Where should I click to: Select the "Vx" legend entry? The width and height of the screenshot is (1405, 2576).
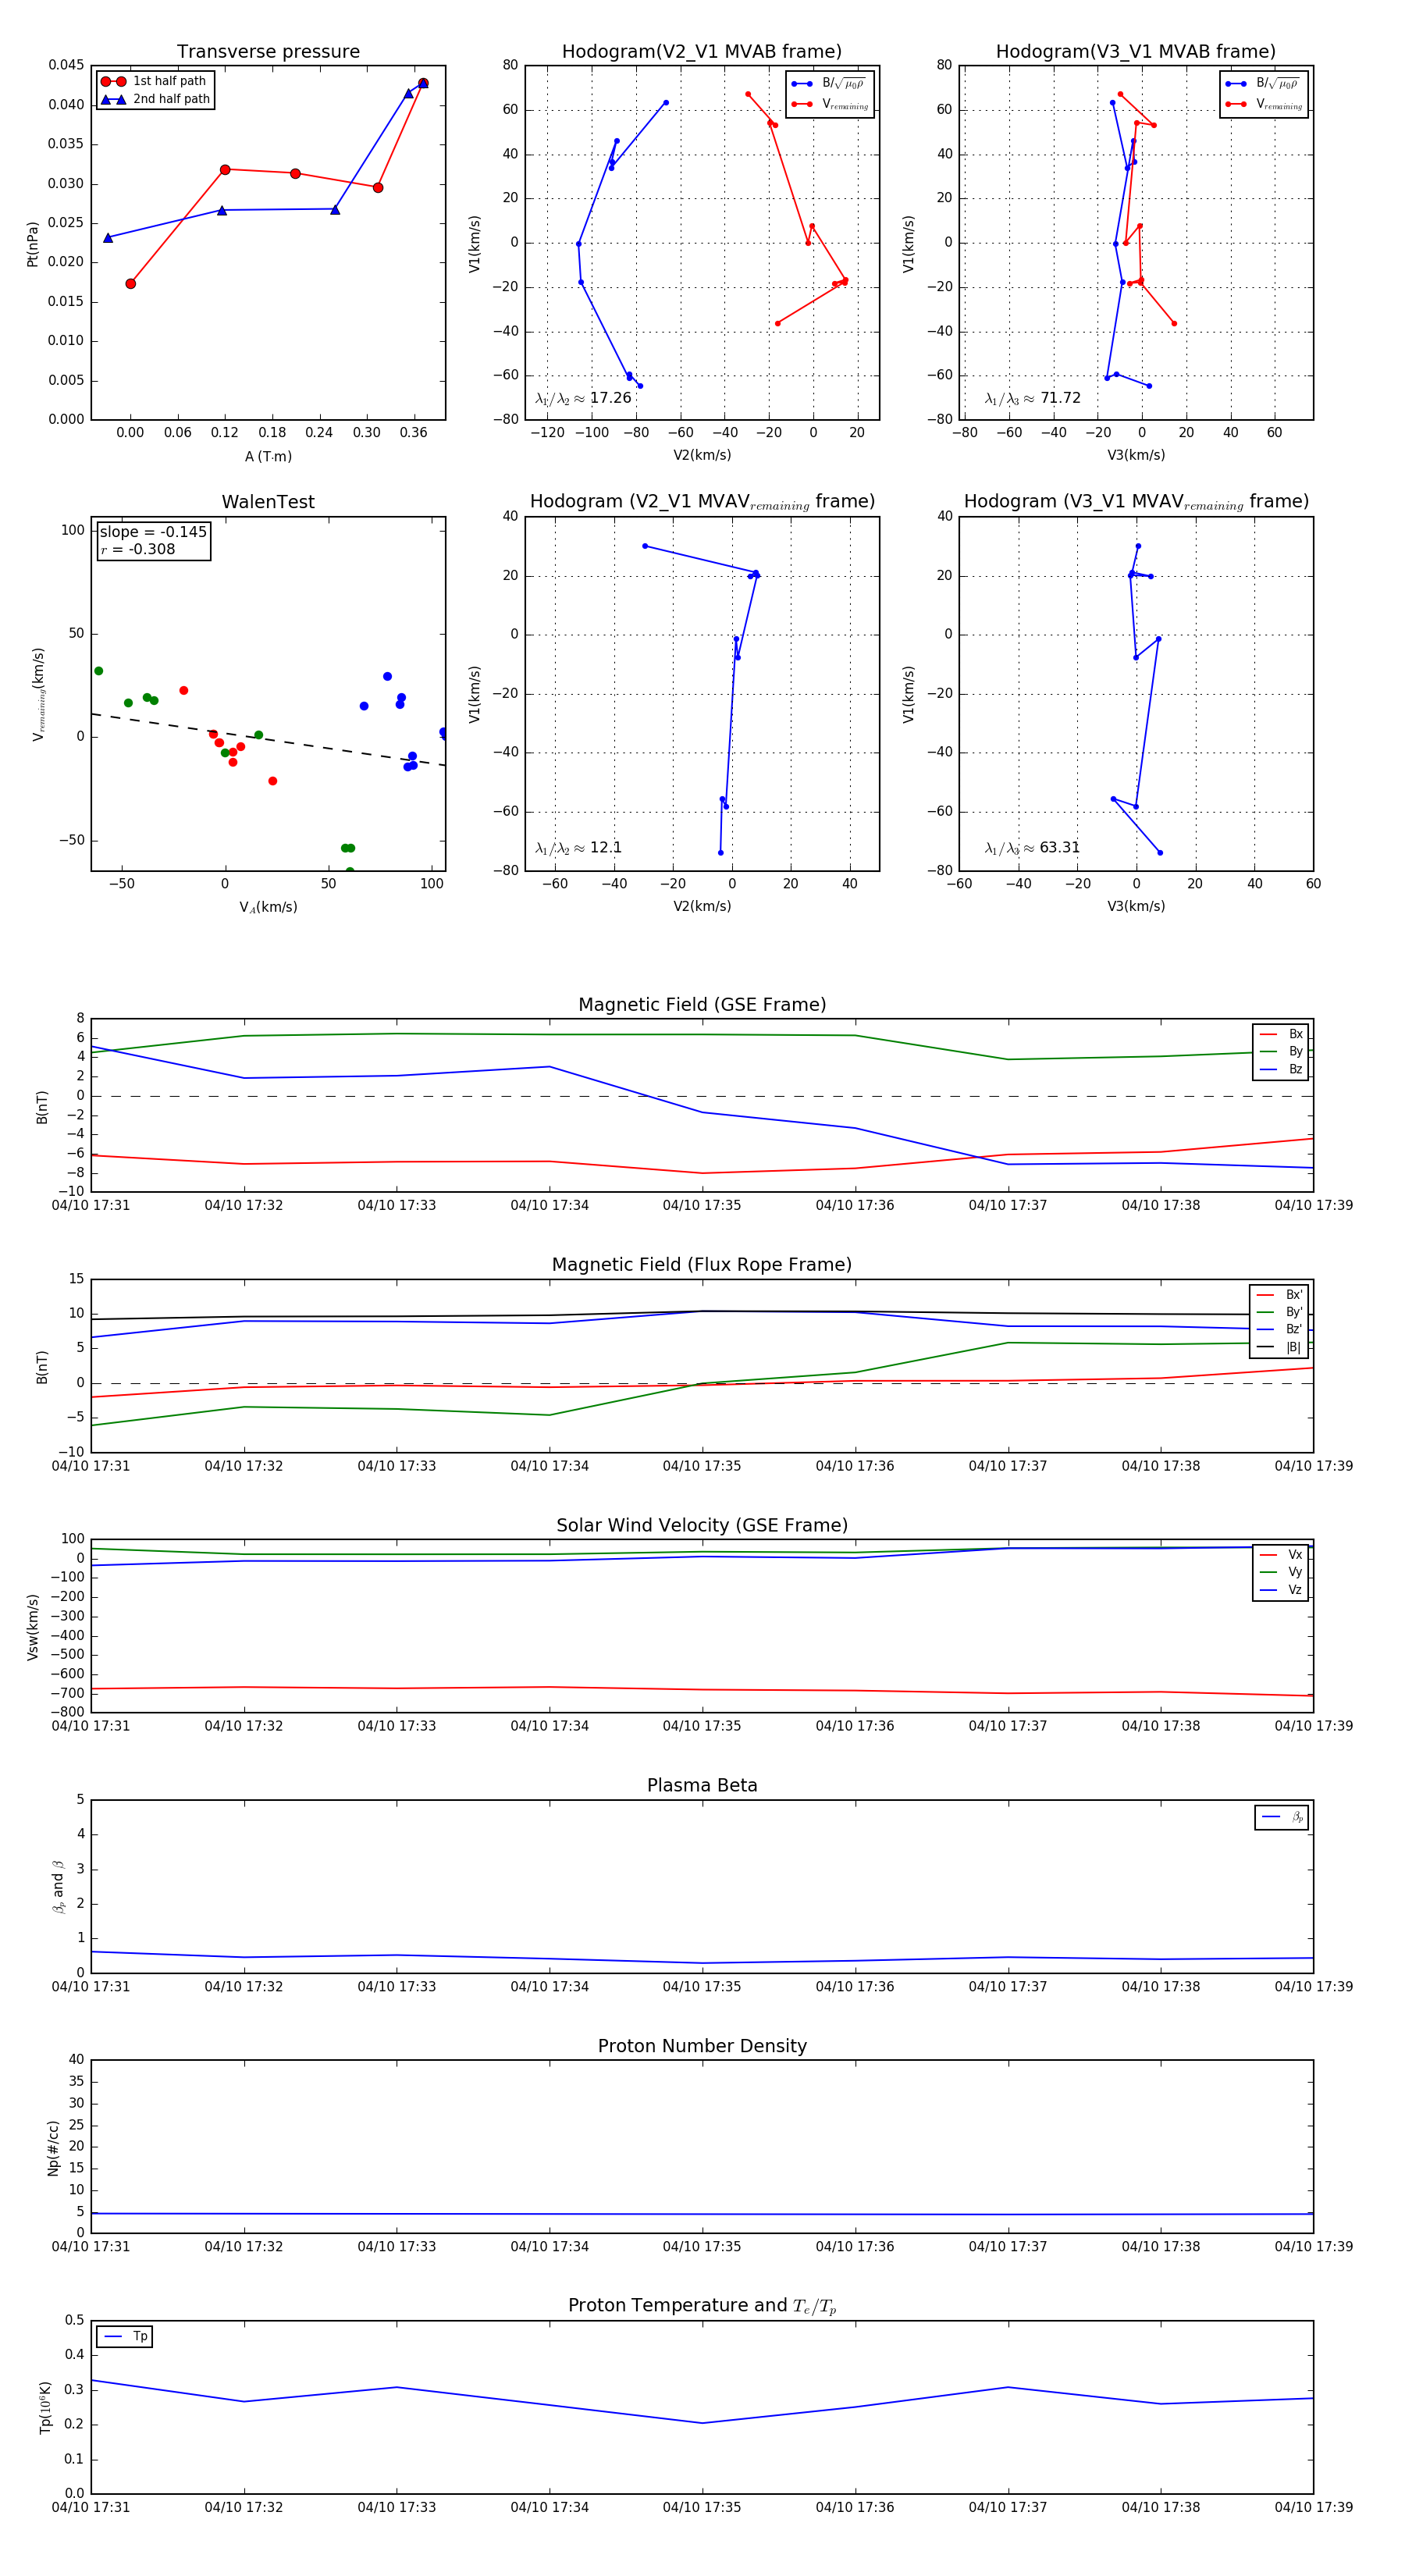pyautogui.click(x=1282, y=1555)
